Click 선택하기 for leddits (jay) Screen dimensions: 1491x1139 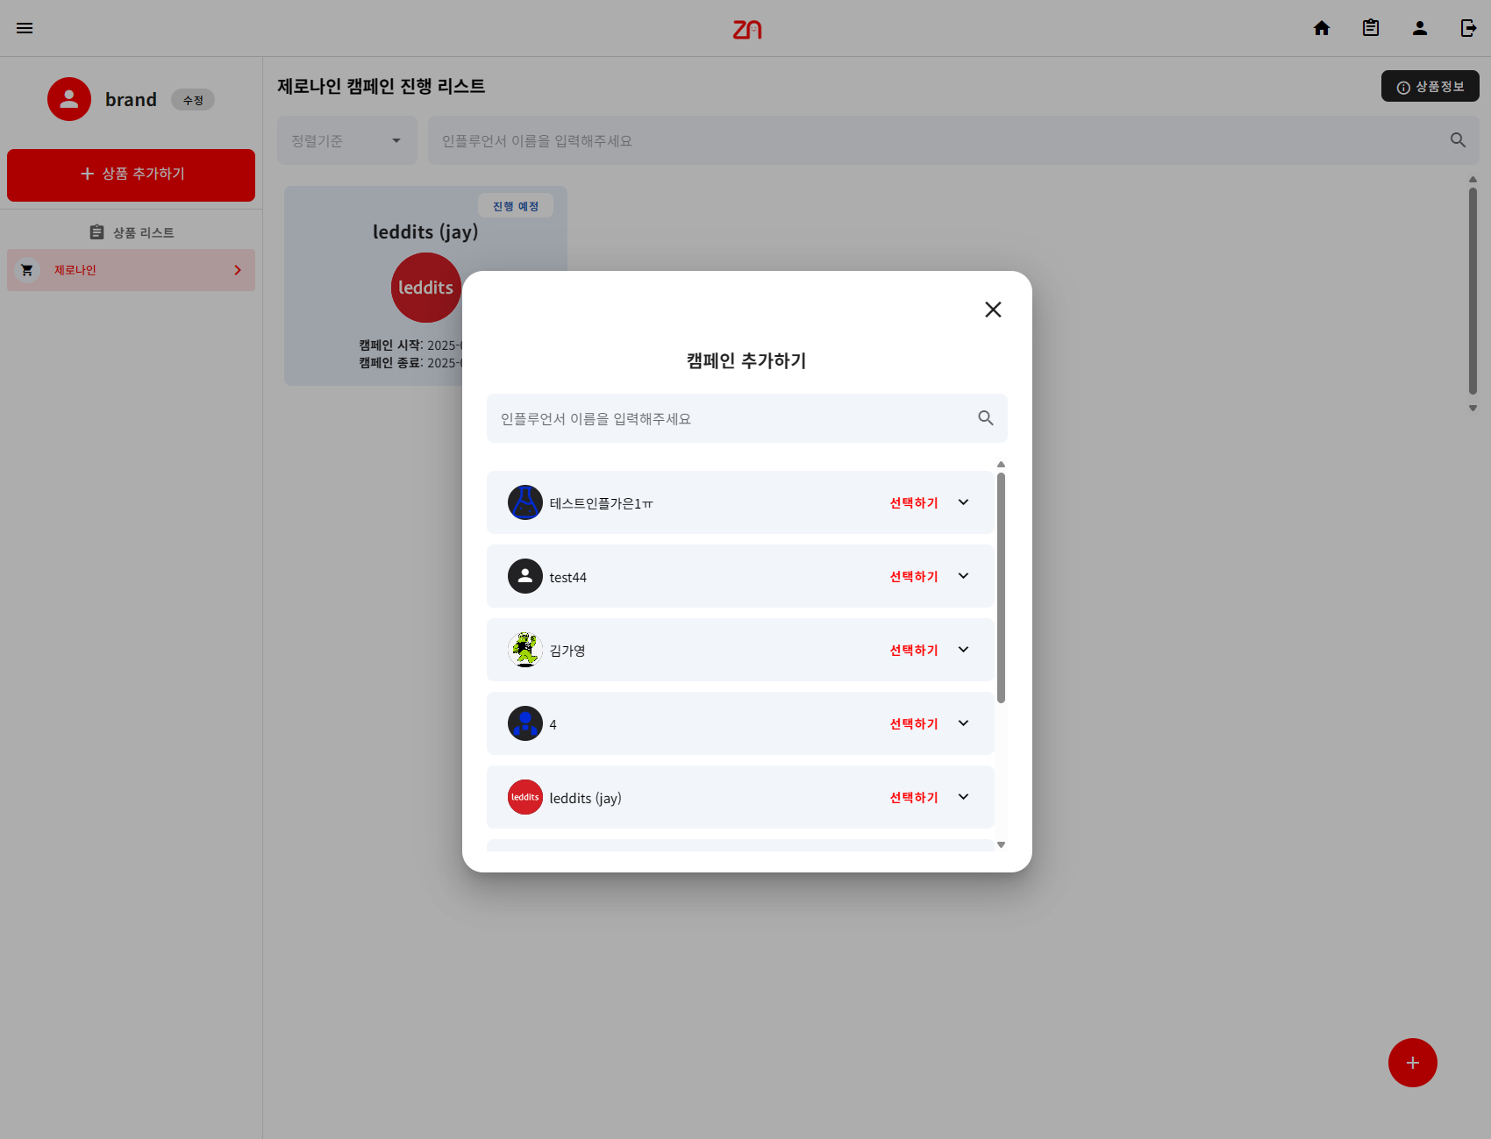click(x=914, y=797)
